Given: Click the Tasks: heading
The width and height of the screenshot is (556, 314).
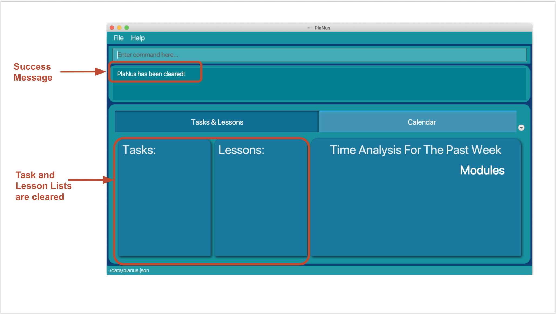Looking at the screenshot, I should 139,150.
